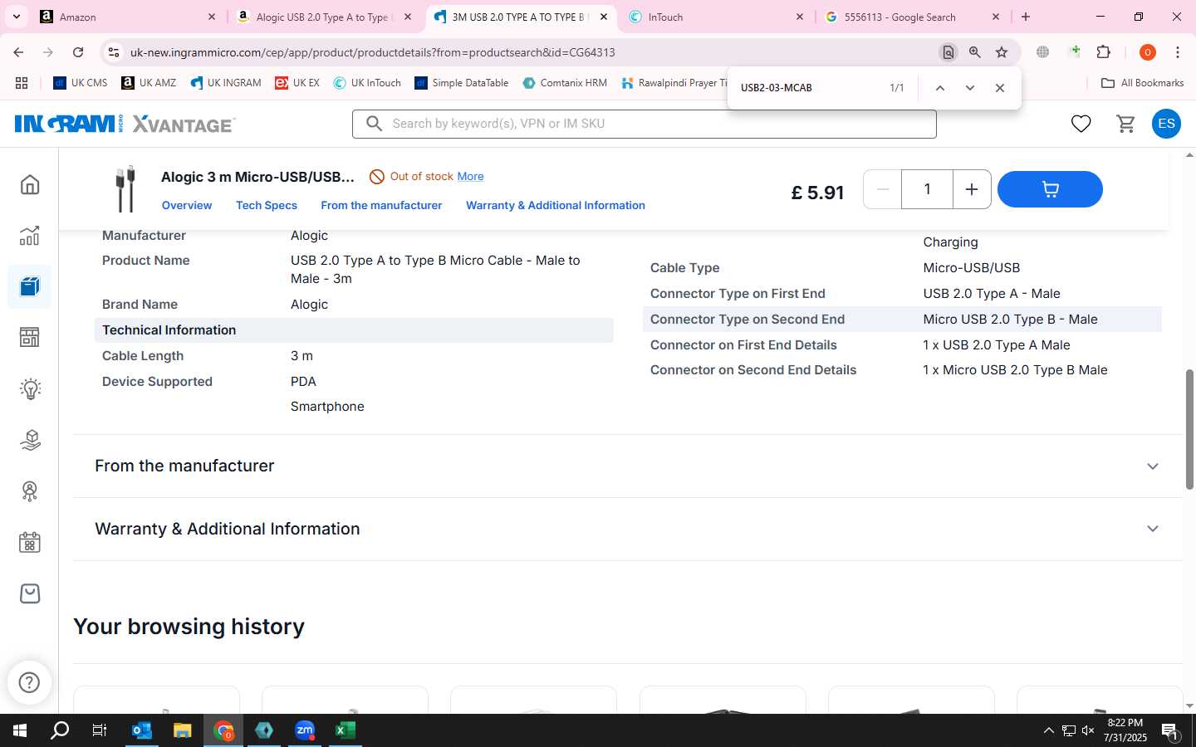Open the ES user profile avatar
Screen dimensions: 1196x747
[1166, 124]
